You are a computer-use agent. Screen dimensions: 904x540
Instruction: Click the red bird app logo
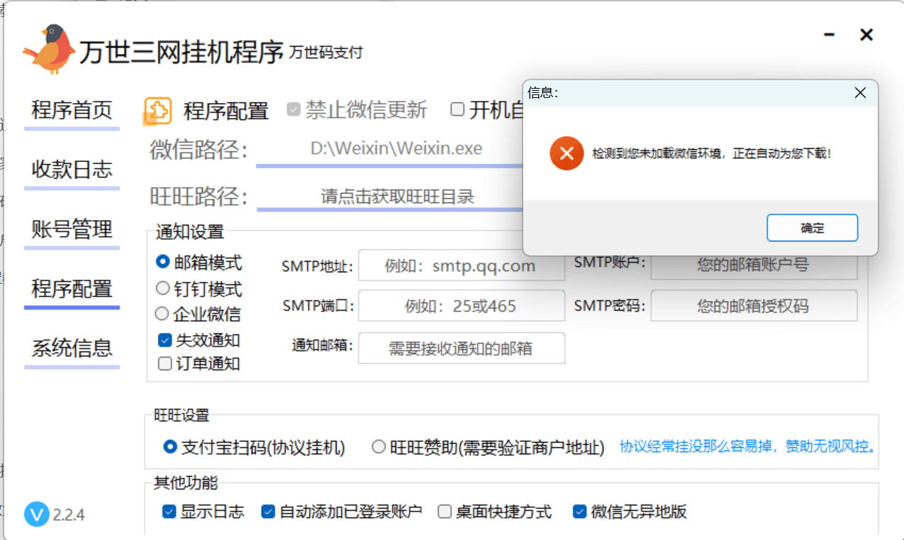point(50,49)
